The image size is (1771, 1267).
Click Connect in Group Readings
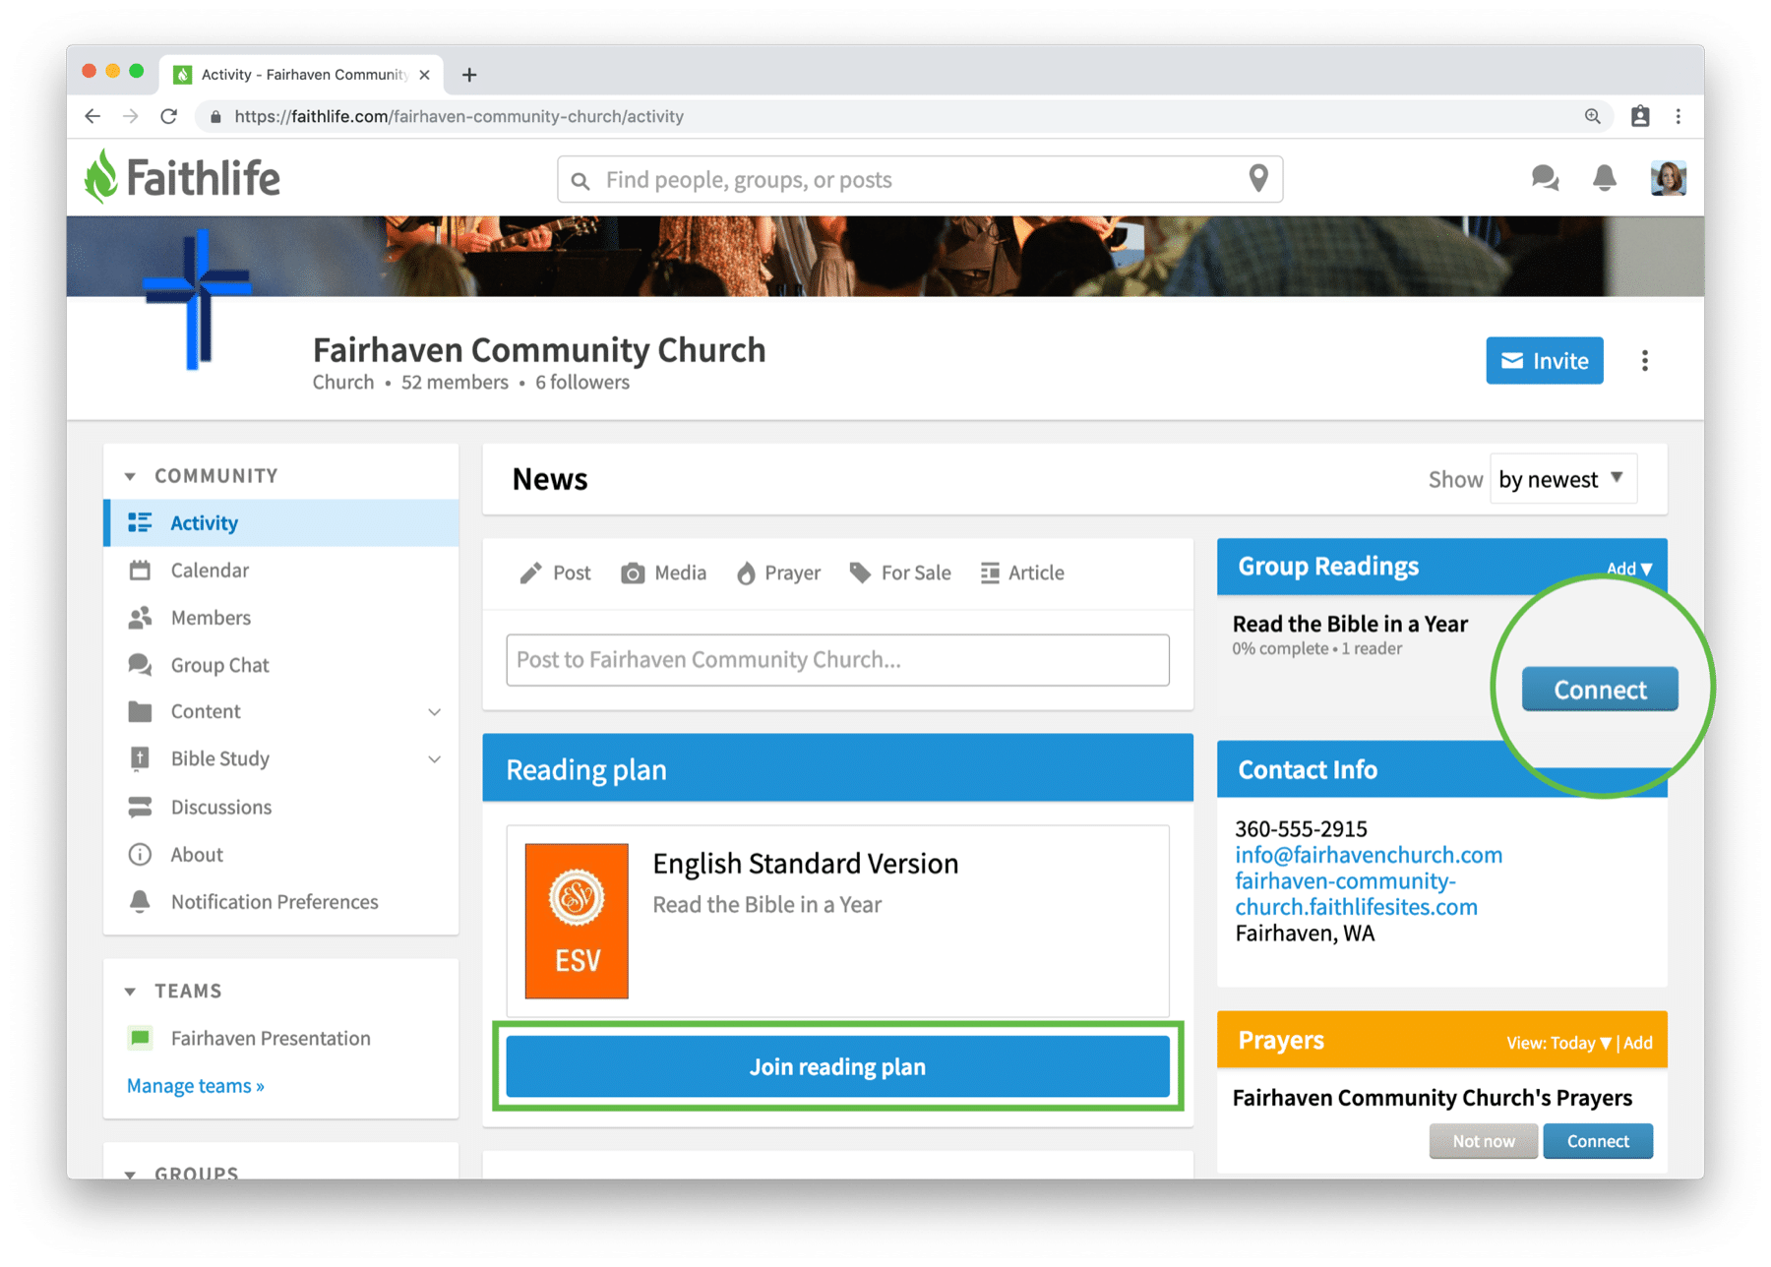pyautogui.click(x=1600, y=690)
